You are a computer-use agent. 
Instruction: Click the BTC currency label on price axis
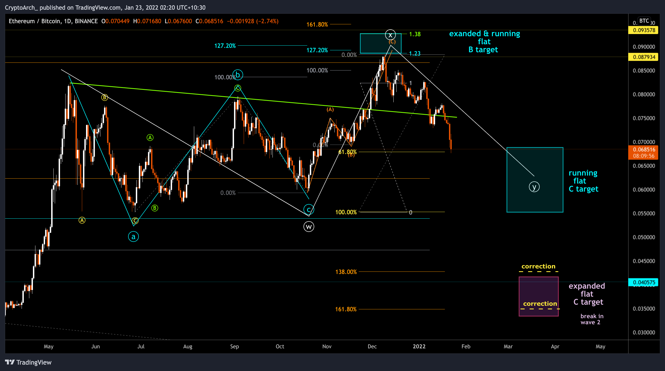tap(644, 21)
